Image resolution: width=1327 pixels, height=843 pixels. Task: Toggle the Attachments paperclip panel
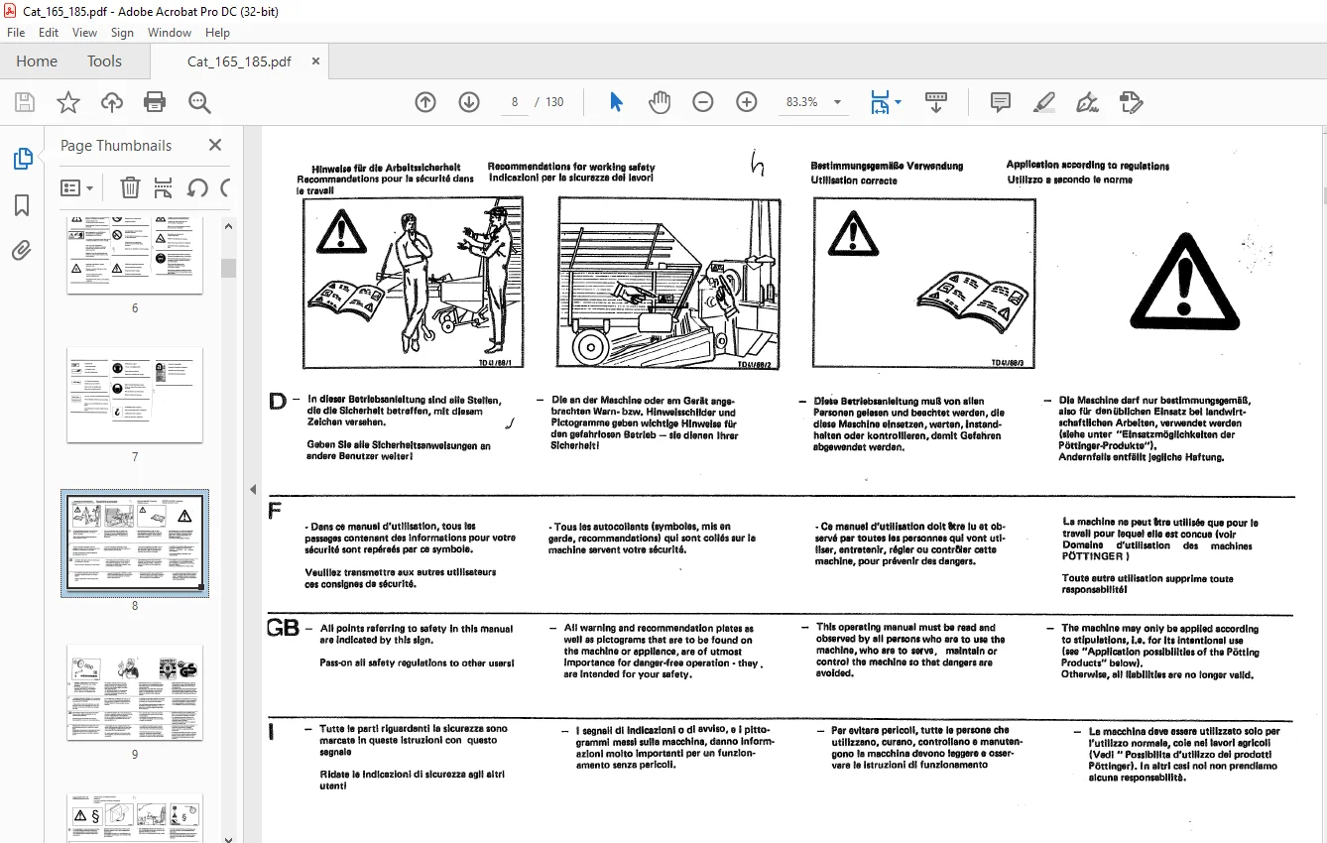[x=22, y=251]
